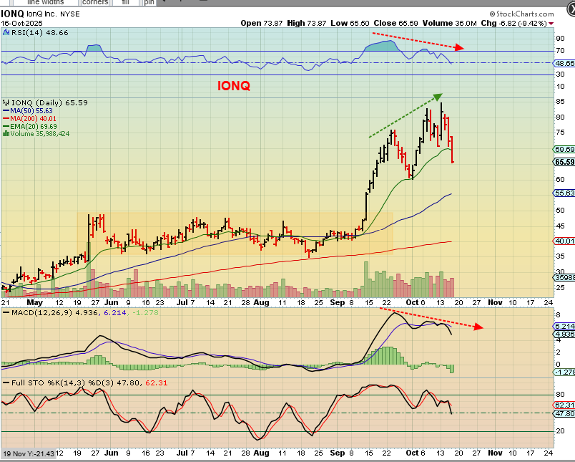The width and height of the screenshot is (575, 462).
Task: Click the 69.69 green axis tag
Action: point(564,149)
